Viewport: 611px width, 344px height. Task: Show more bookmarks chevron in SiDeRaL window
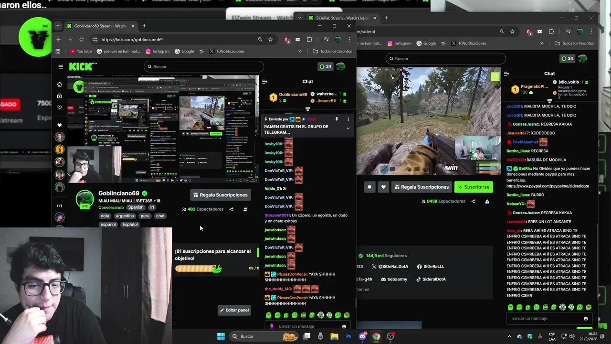click(542, 43)
